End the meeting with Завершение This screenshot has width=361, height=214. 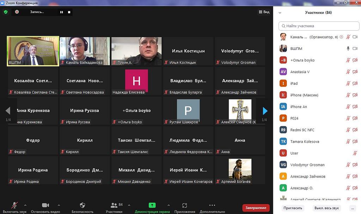(256, 208)
